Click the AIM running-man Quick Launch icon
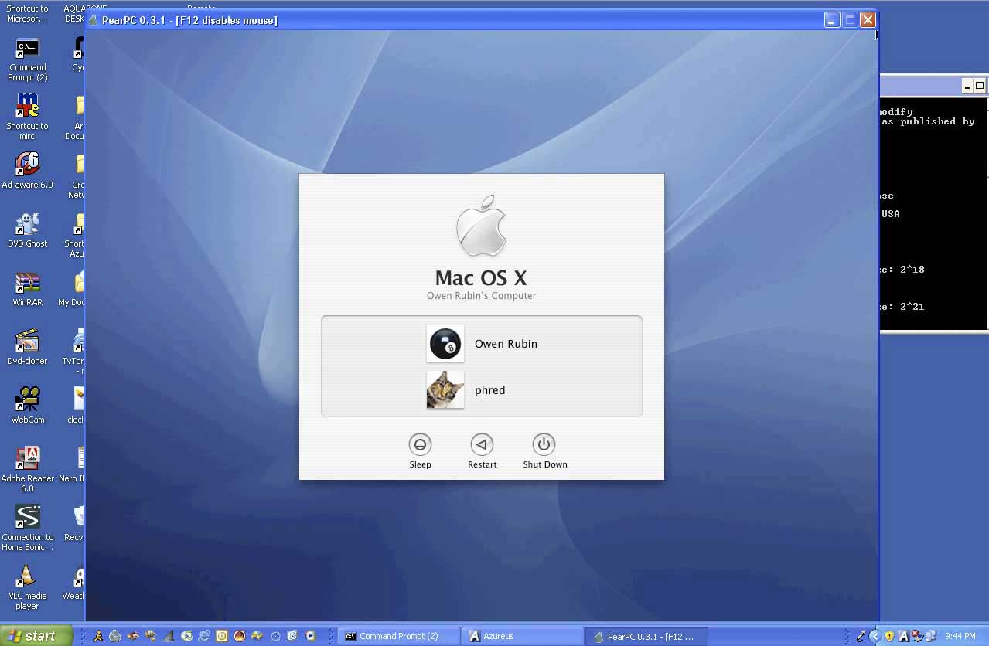 coord(98,636)
